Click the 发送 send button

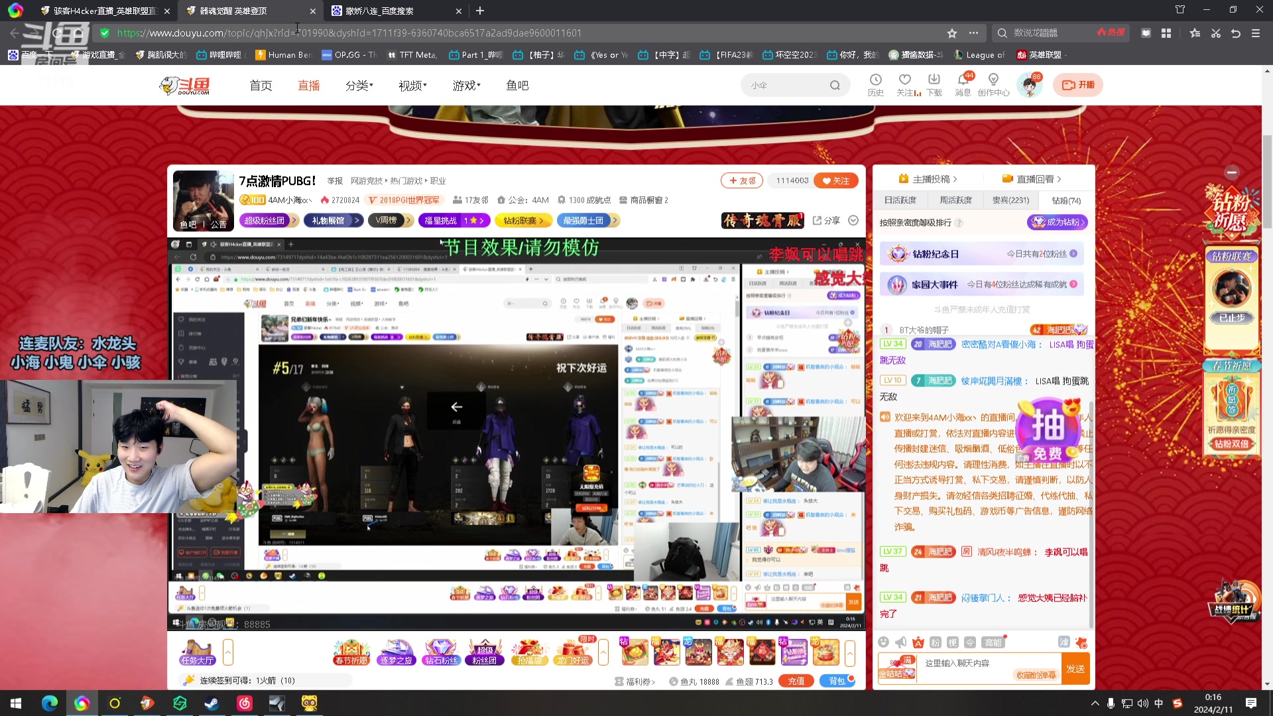1075,668
